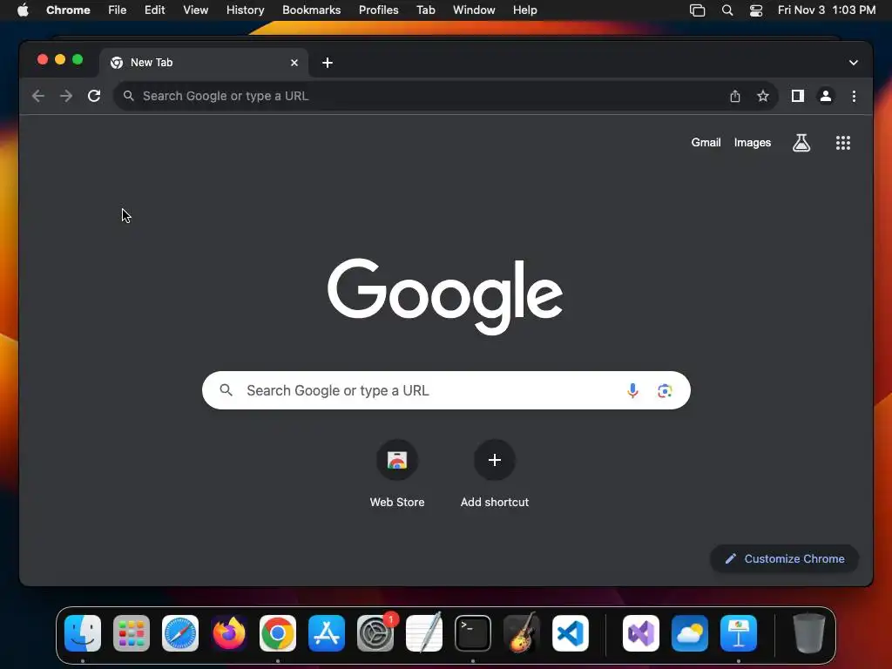Screen dimensions: 892x669
Task: Bookmark this tab with star icon
Action: pyautogui.click(x=763, y=96)
